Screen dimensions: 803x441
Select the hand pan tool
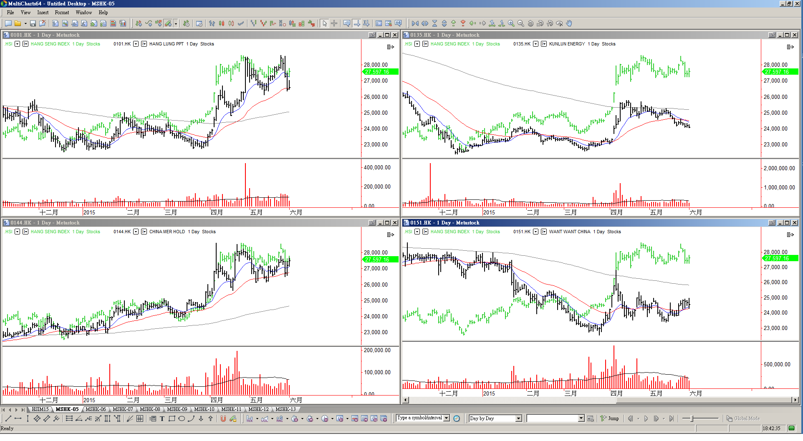point(569,24)
